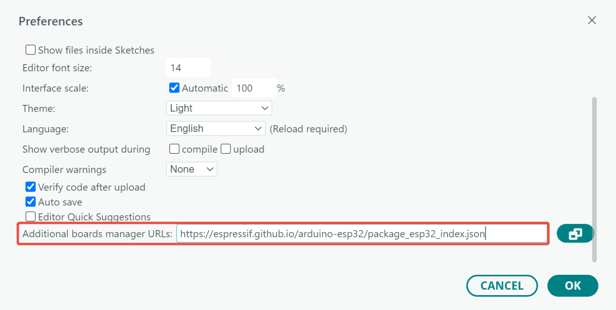Viewport: 616px width, 310px height.
Task: Click the Editor font size field
Action: click(x=188, y=68)
